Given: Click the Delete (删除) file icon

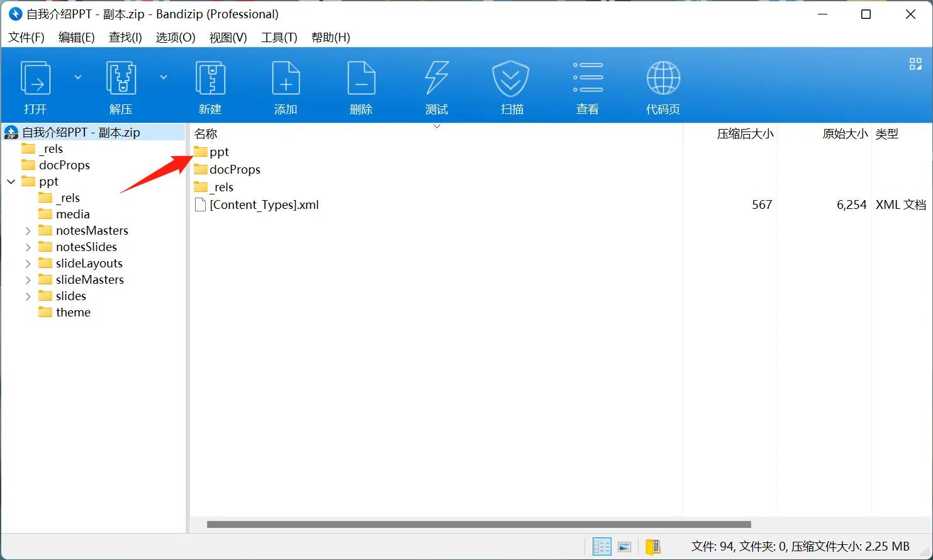Looking at the screenshot, I should [361, 79].
